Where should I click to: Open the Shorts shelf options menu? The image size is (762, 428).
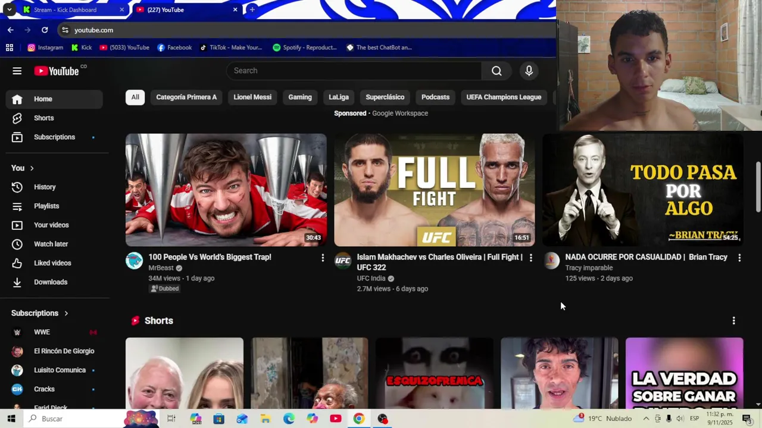click(733, 320)
